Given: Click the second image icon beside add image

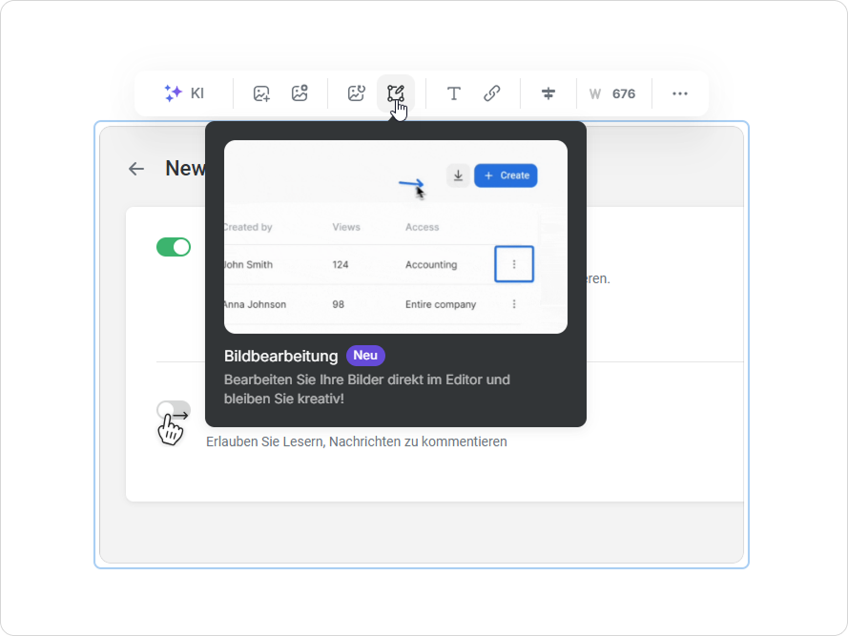Looking at the screenshot, I should pos(300,93).
